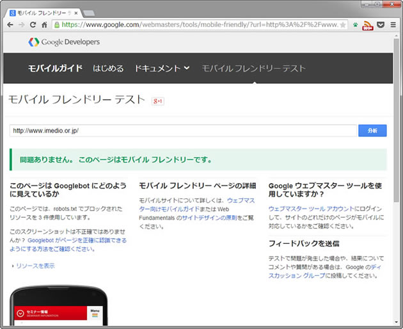
Task: Open the Googlebot が正確に認識 help link
Action: [68, 245]
